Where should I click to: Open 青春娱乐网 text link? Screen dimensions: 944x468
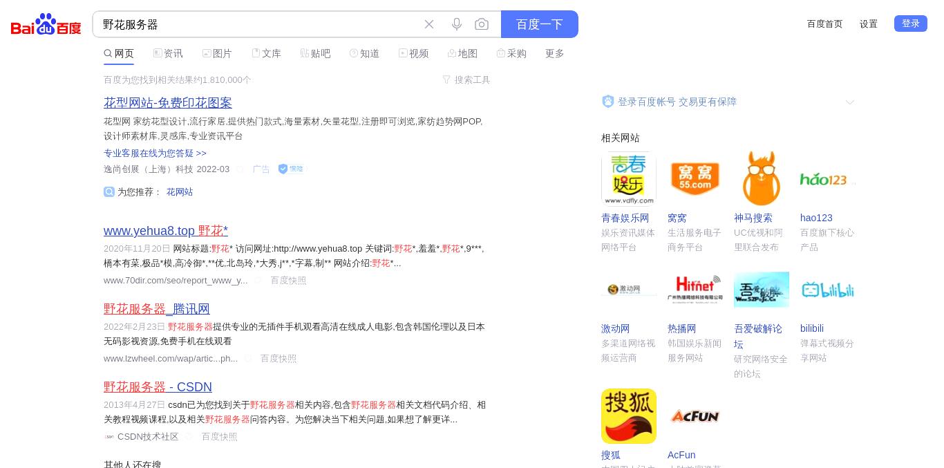pos(625,218)
